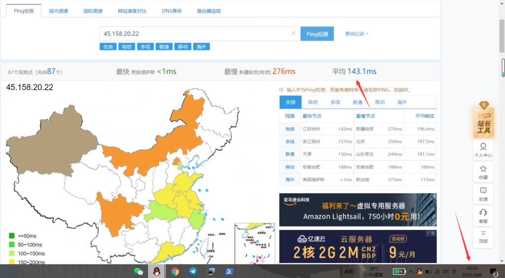Select the 电信 tab above the results table

click(313, 102)
